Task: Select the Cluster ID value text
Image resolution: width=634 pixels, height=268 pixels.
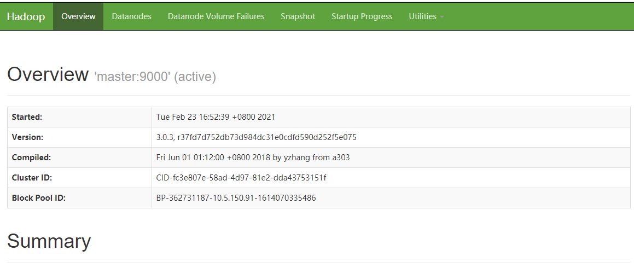Action: tap(241, 178)
